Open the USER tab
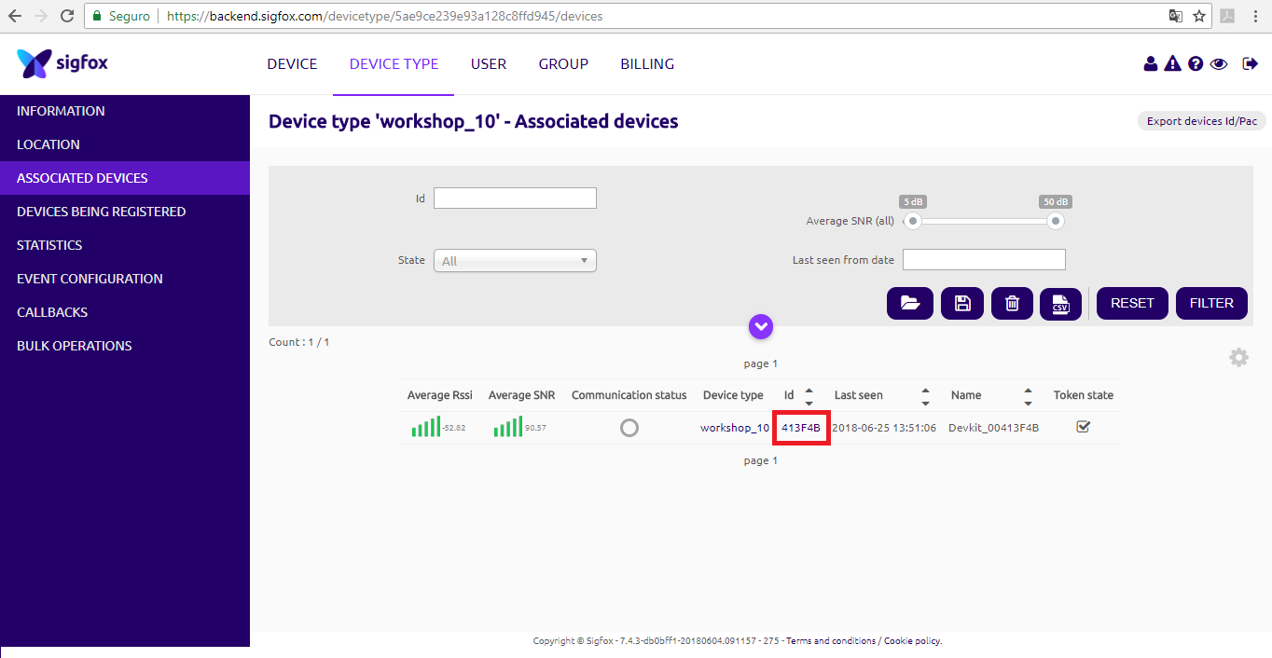 pos(489,64)
